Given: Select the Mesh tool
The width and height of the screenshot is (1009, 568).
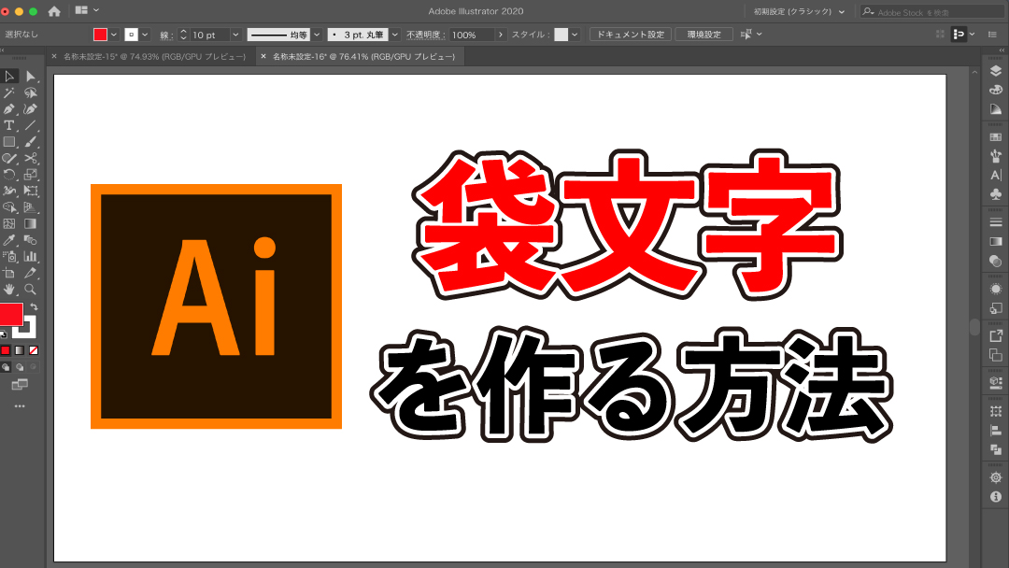Looking at the screenshot, I should [9, 224].
